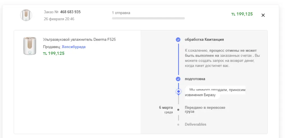Click the shipment progress bar

[148, 18]
